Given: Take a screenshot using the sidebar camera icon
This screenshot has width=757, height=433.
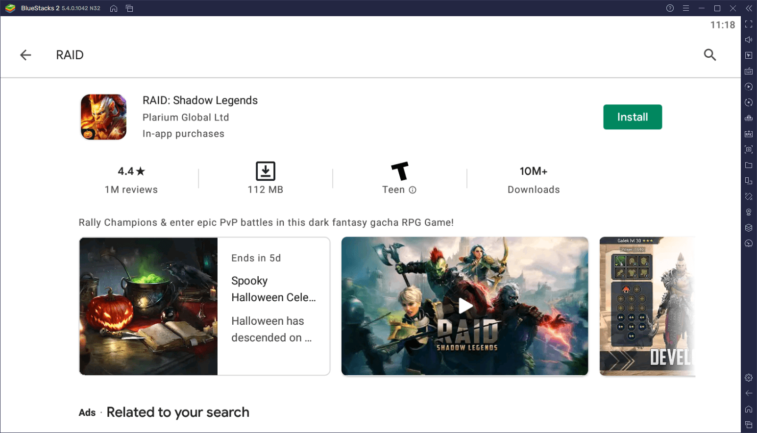Looking at the screenshot, I should pos(749,149).
